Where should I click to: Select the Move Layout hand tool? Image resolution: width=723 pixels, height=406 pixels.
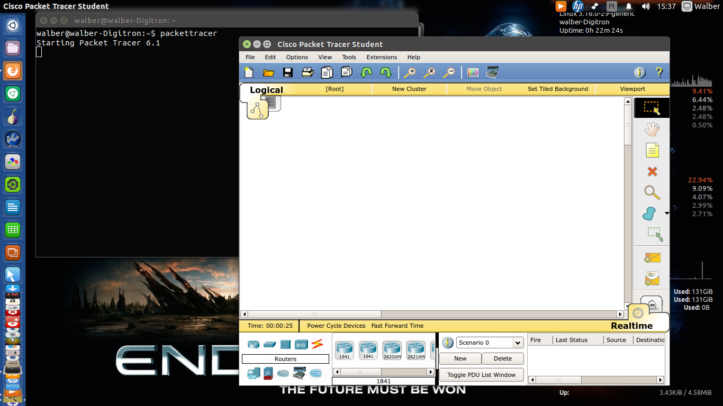652,129
